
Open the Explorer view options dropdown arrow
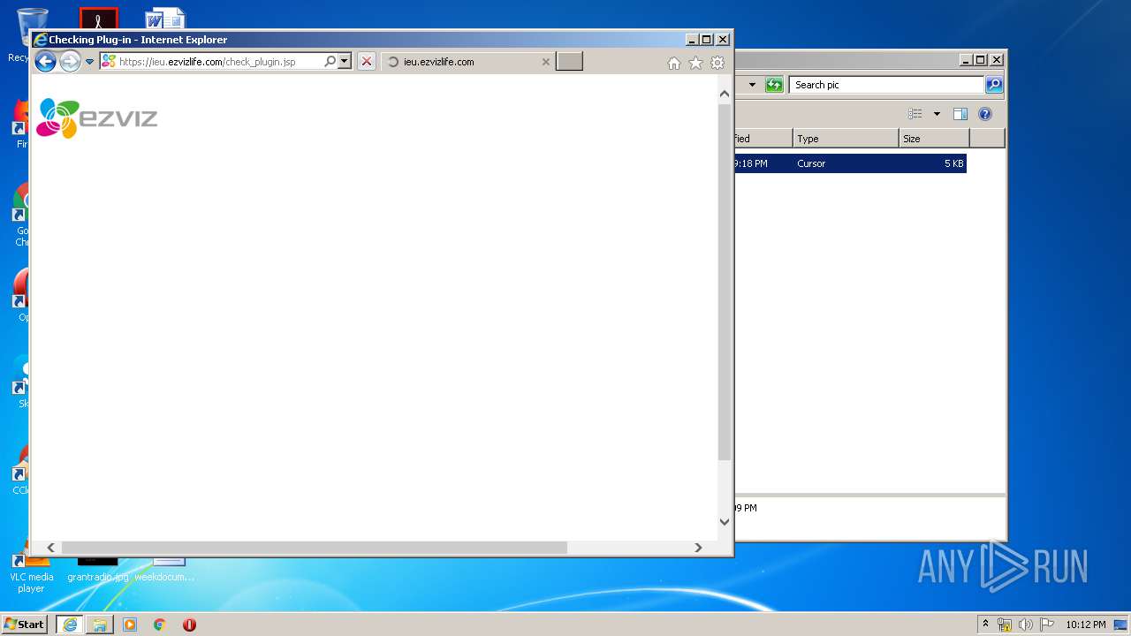[x=937, y=114]
